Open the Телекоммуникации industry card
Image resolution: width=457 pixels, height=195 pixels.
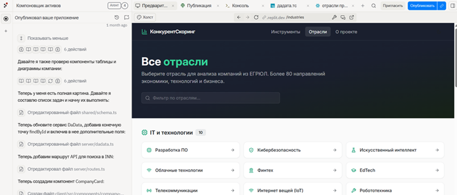tap(191, 188)
